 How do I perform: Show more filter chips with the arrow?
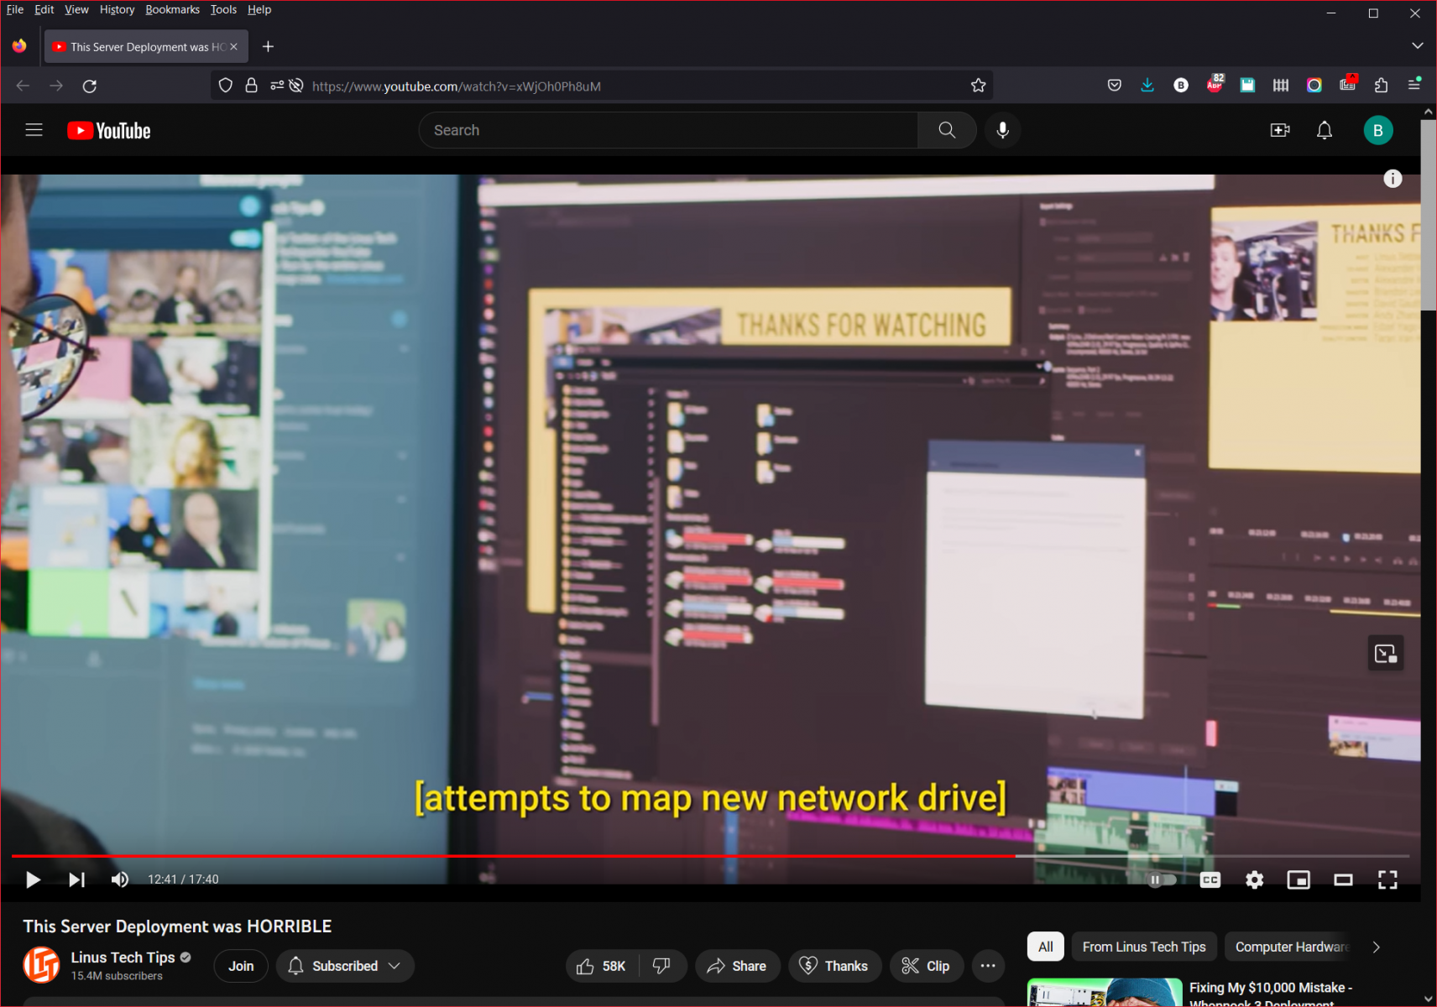(1376, 947)
